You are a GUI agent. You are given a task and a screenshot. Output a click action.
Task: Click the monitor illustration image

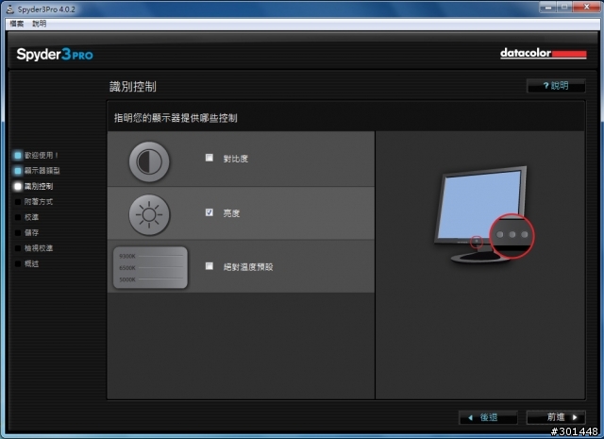[484, 214]
